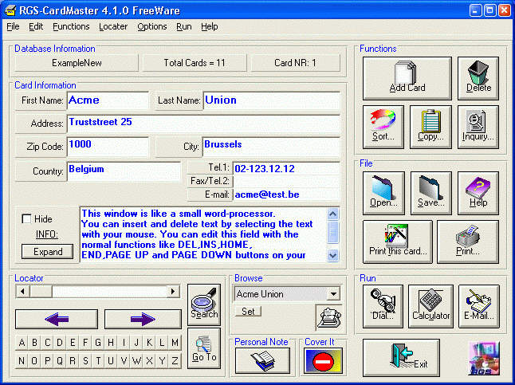Toggle the Hide checkbox
Image resolution: width=515 pixels, height=385 pixels.
(x=26, y=219)
